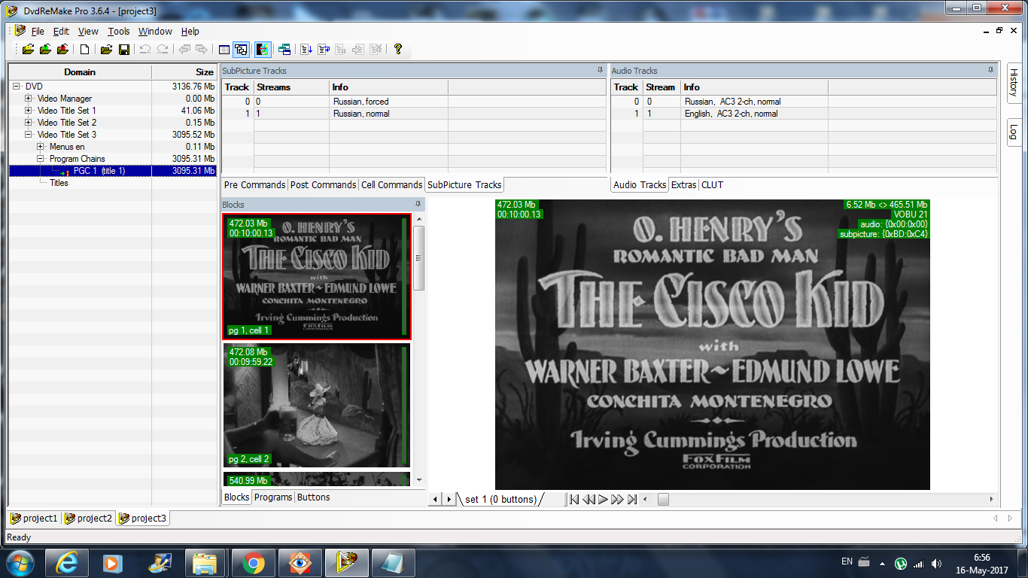Open the Edit menu
The height and width of the screenshot is (578, 1028).
click(61, 32)
